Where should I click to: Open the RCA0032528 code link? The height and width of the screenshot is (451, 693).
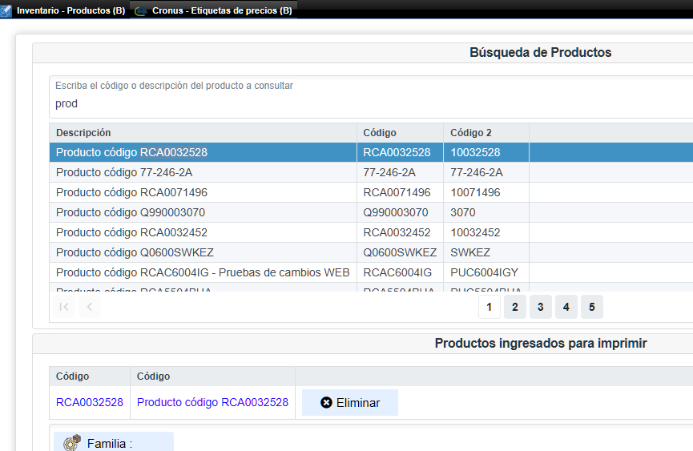90,402
